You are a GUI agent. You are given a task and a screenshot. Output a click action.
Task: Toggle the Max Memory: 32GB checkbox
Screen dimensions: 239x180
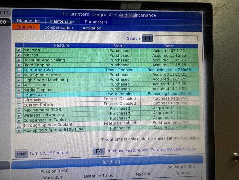coord(19,110)
